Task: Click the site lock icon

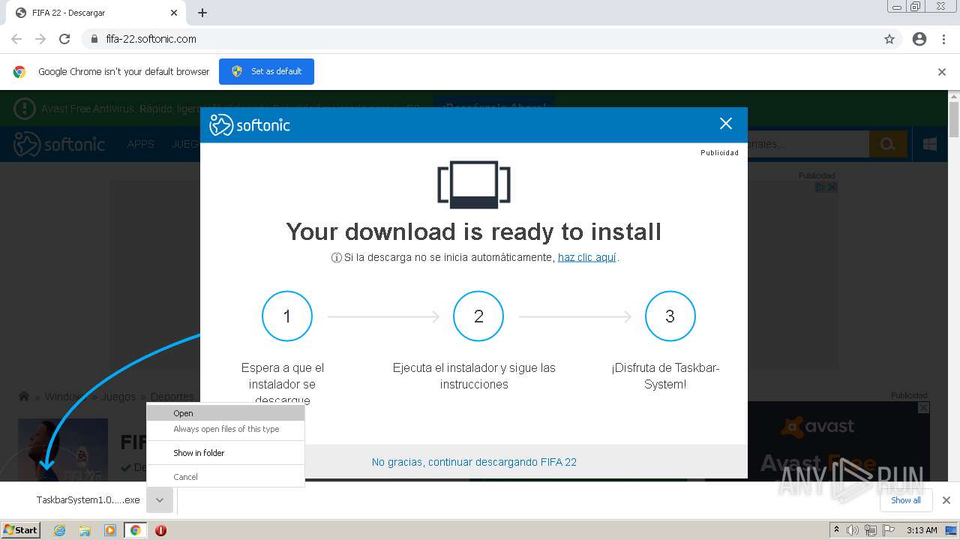Action: pos(94,39)
